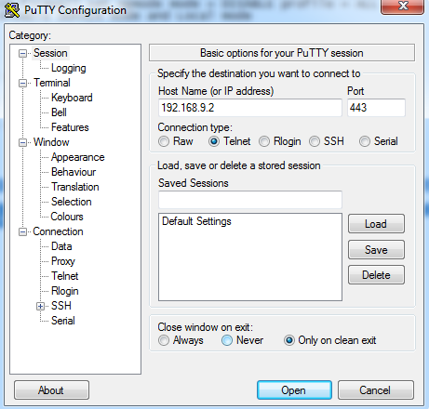The height and width of the screenshot is (409, 429).
Task: Select Always close window on exit
Action: (164, 340)
